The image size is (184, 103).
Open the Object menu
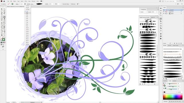[15, 1]
